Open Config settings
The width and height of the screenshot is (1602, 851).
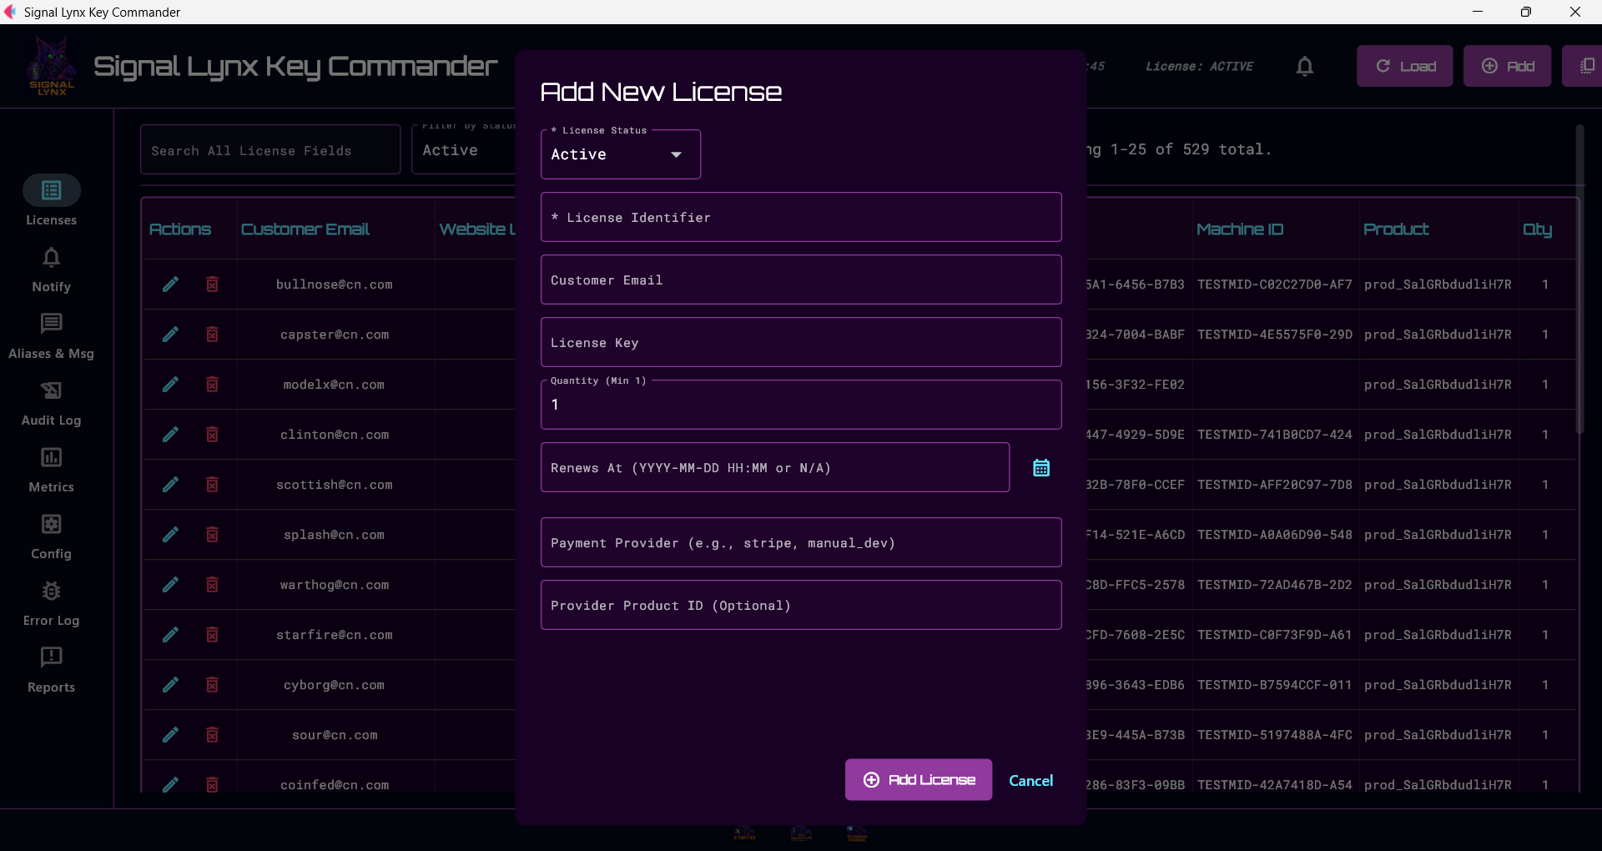click(x=51, y=536)
